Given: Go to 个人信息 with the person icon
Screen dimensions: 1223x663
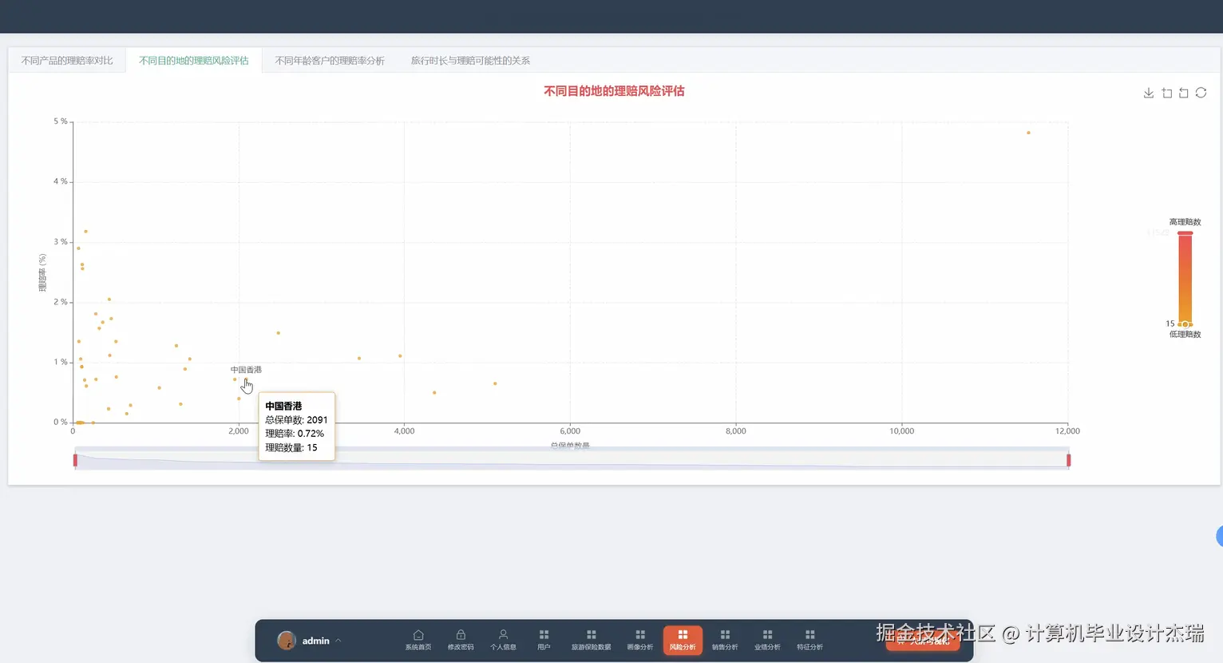Looking at the screenshot, I should pyautogui.click(x=503, y=640).
